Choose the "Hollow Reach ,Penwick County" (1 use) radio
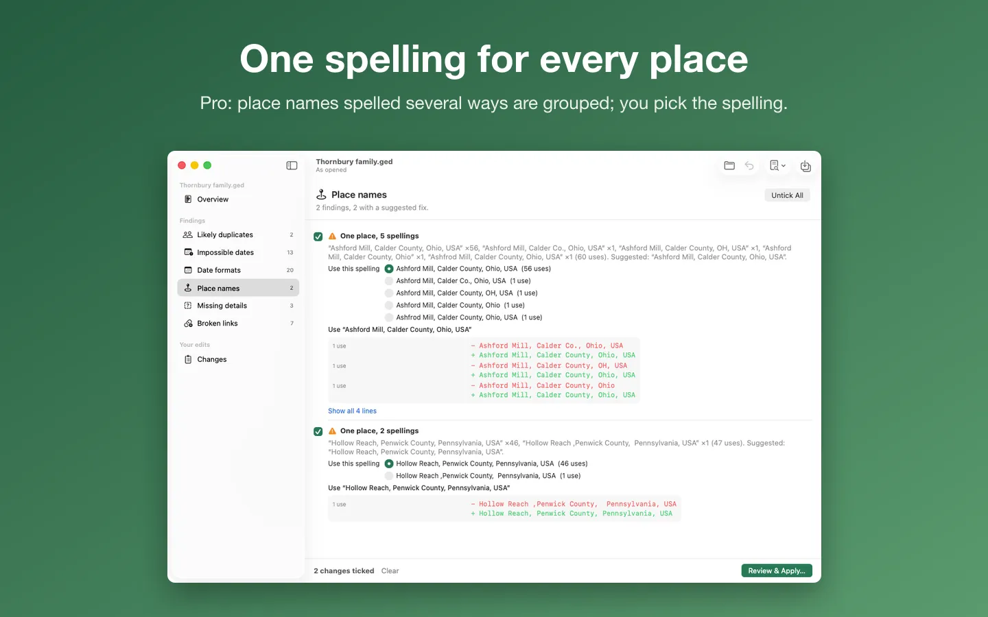 389,476
